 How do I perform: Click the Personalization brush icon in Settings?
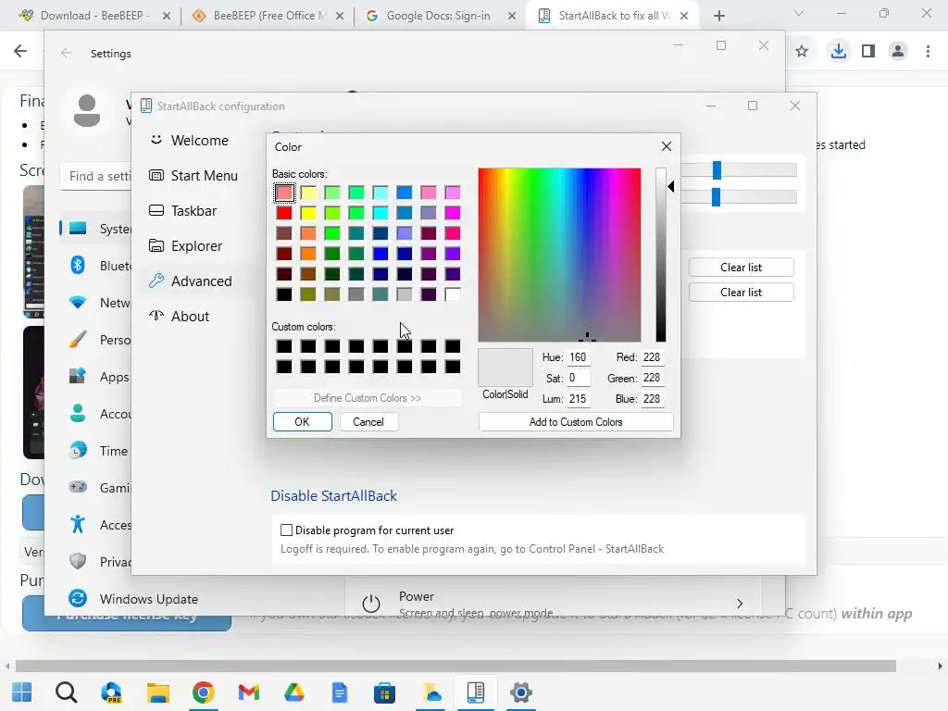[78, 339]
